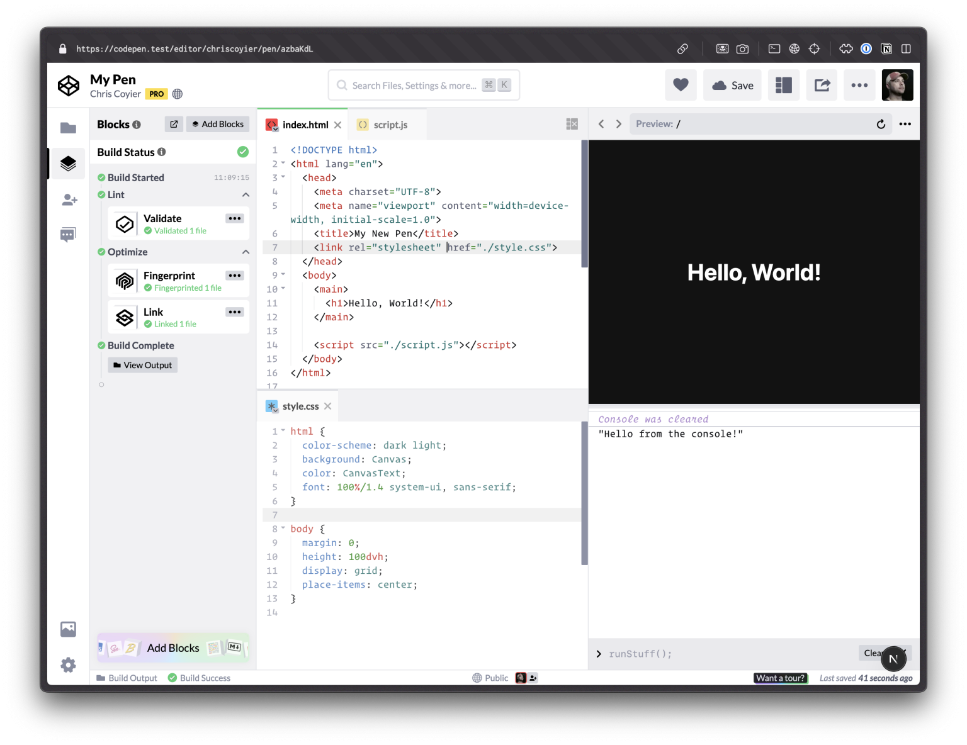Close the index.html tab
Screen dimensions: 967x745
coord(337,125)
